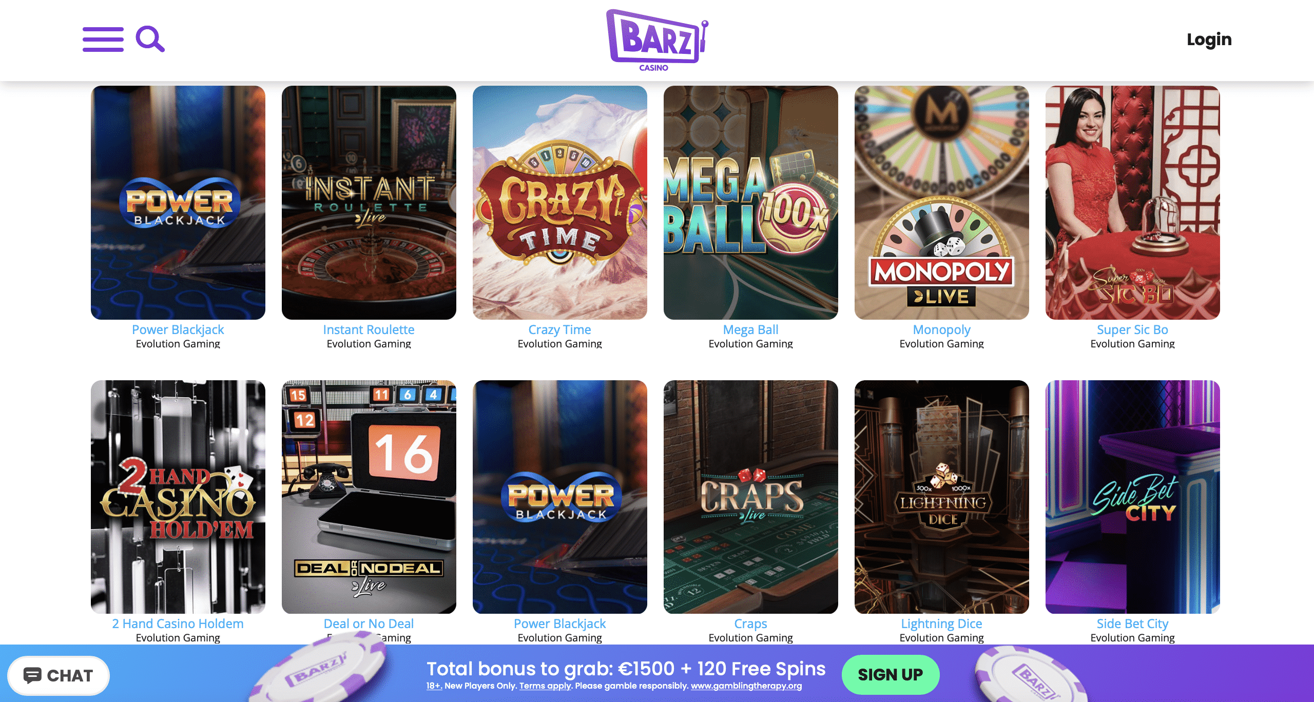Open the Chat support bubble
The width and height of the screenshot is (1314, 702).
pyautogui.click(x=59, y=675)
